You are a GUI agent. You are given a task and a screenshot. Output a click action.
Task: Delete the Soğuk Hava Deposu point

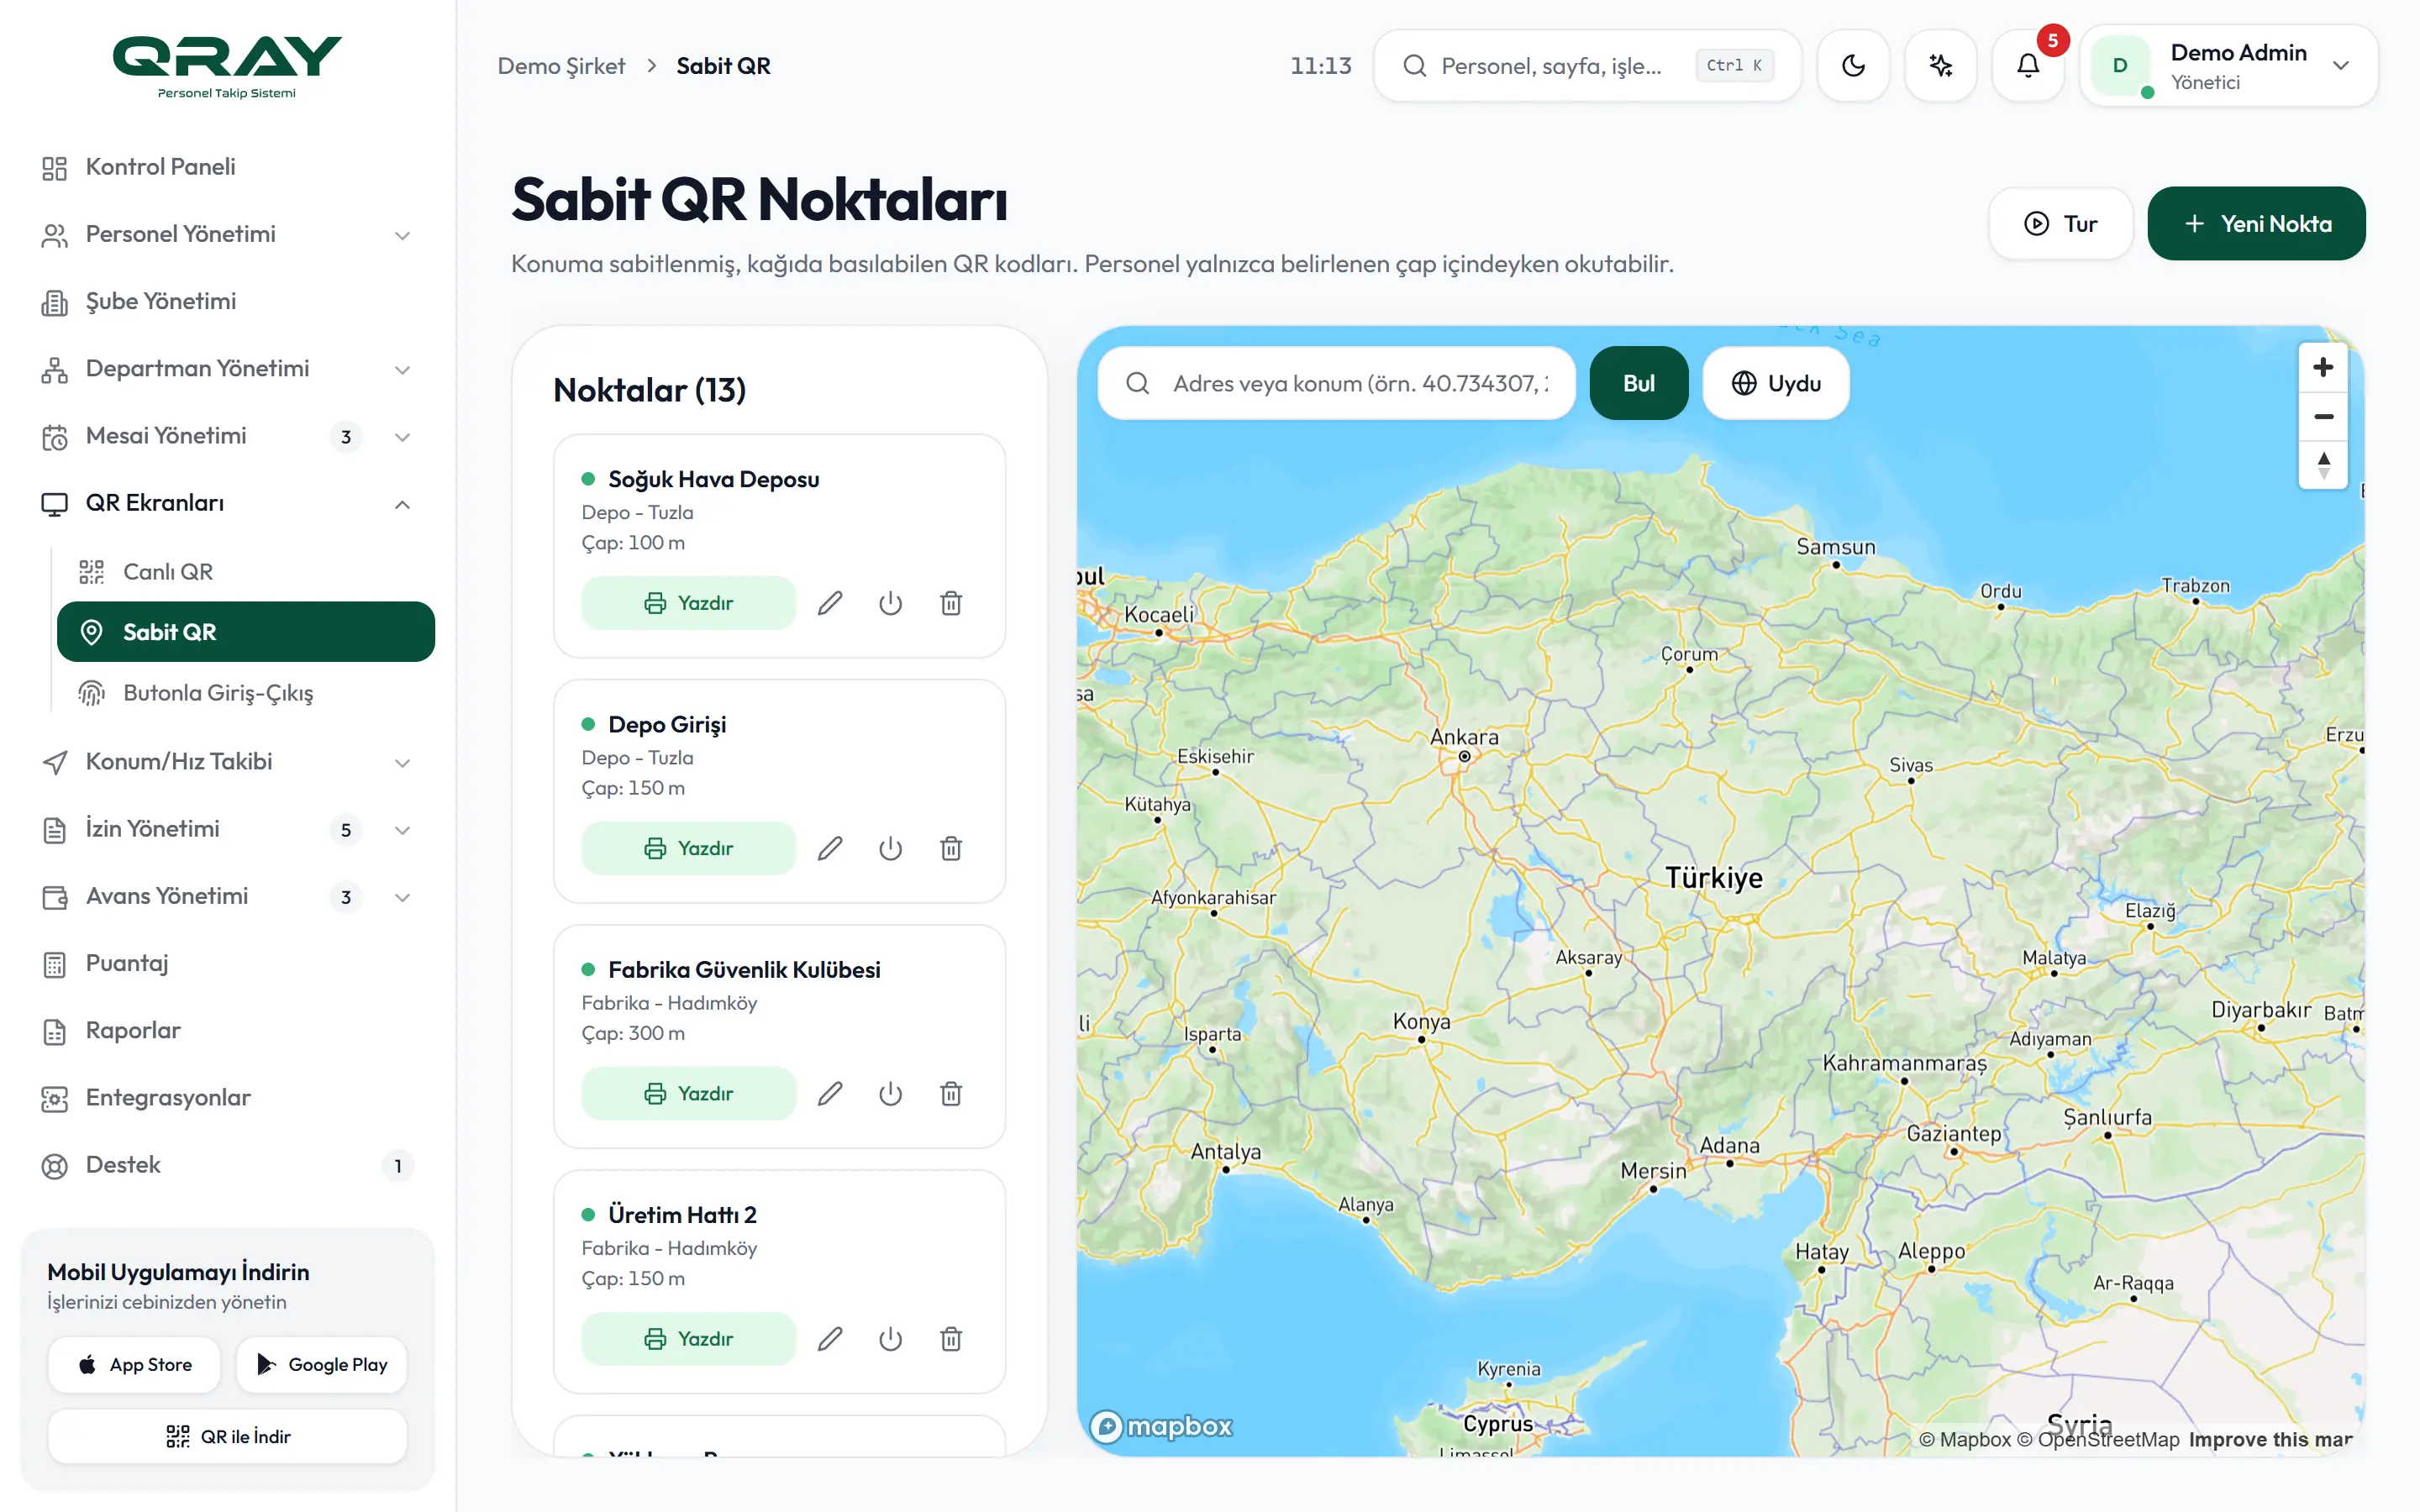951,603
